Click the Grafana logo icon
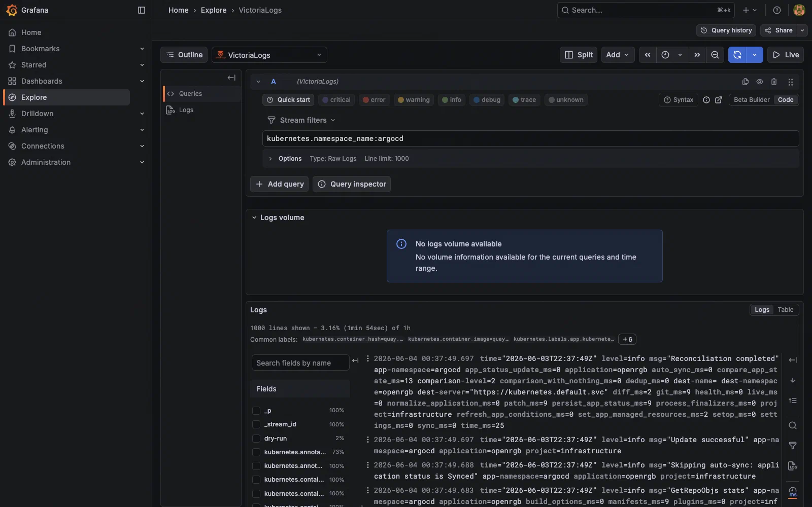The width and height of the screenshot is (812, 507). 12,10
